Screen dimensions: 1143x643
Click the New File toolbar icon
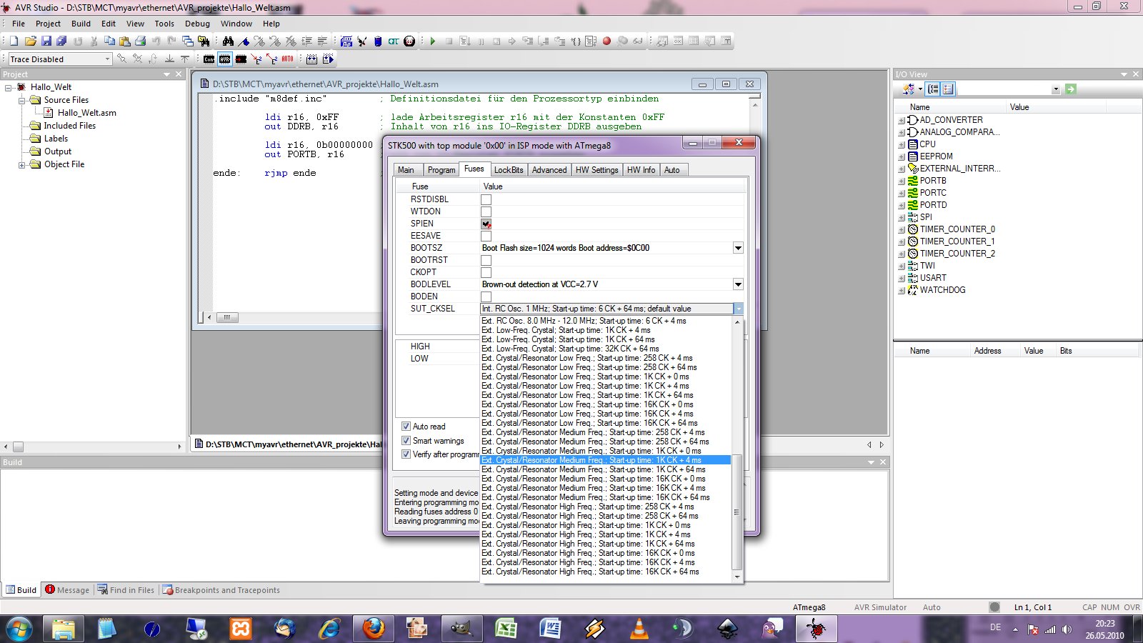pyautogui.click(x=14, y=41)
